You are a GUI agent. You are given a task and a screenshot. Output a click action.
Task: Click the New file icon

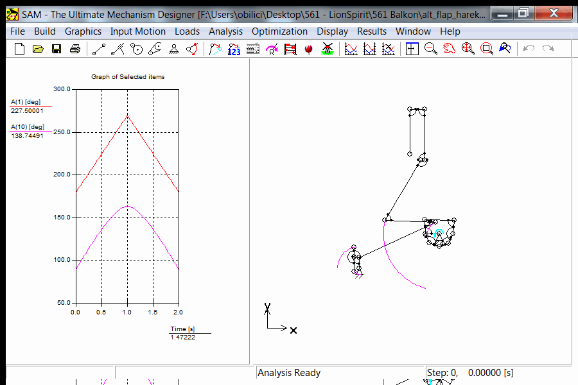click(19, 49)
